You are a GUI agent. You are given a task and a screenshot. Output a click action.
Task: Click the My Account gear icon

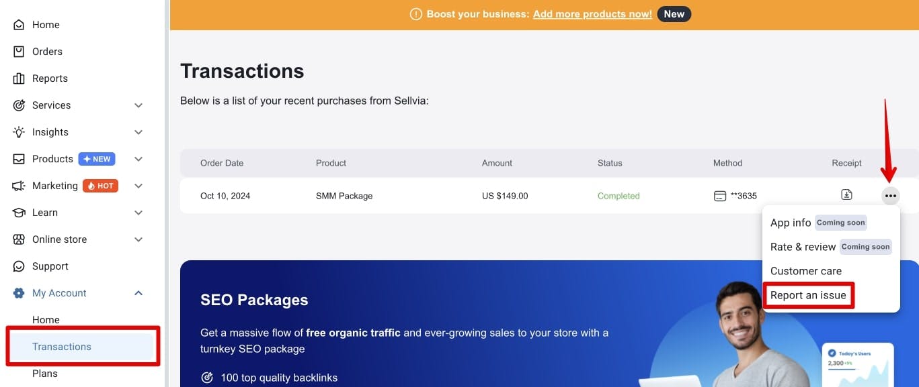tap(19, 293)
